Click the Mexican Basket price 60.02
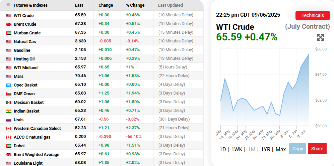This screenshot has height=166, width=334. tap(80, 102)
